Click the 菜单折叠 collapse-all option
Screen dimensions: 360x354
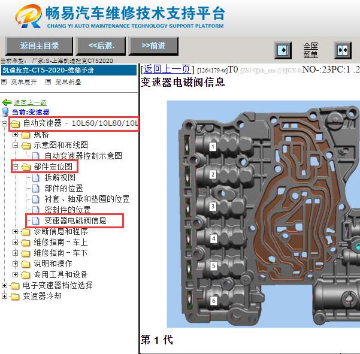(x=68, y=82)
